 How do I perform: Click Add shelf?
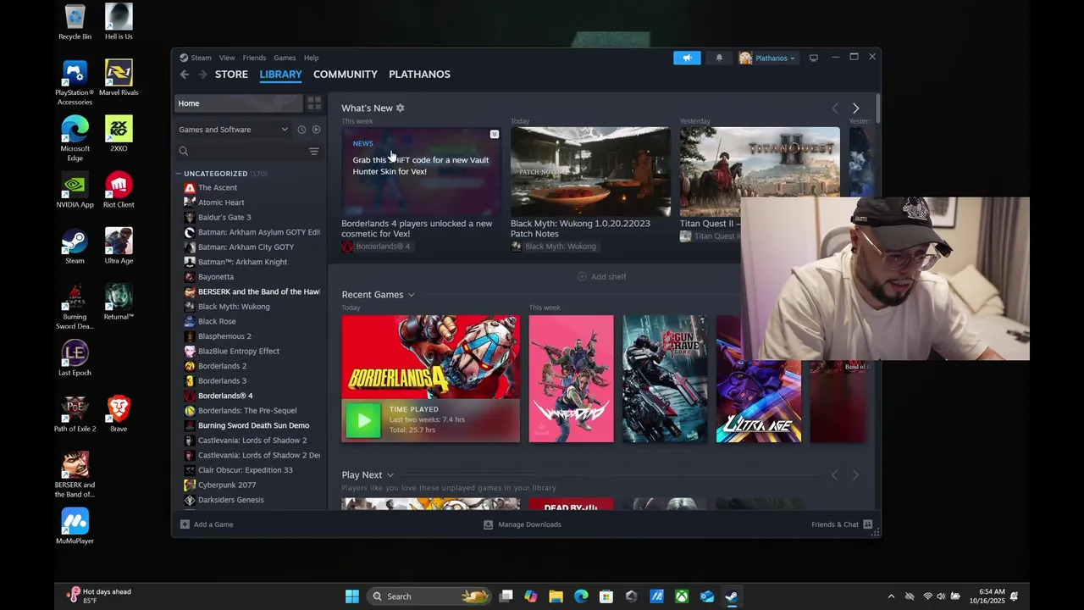(601, 277)
